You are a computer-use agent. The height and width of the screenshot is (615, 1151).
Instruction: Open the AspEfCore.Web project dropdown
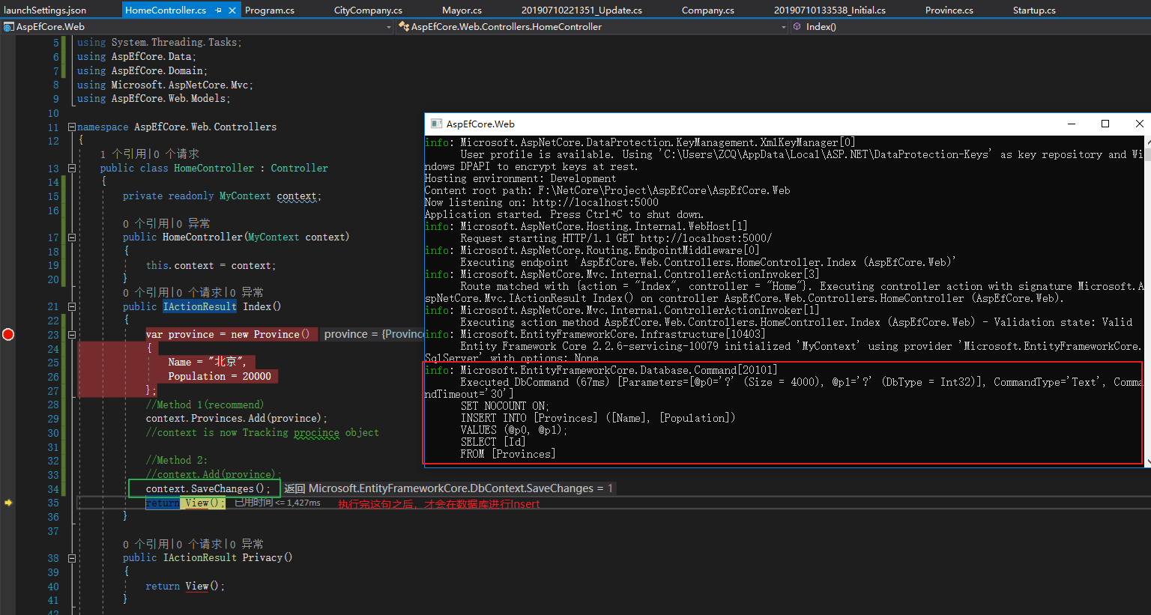click(x=388, y=27)
